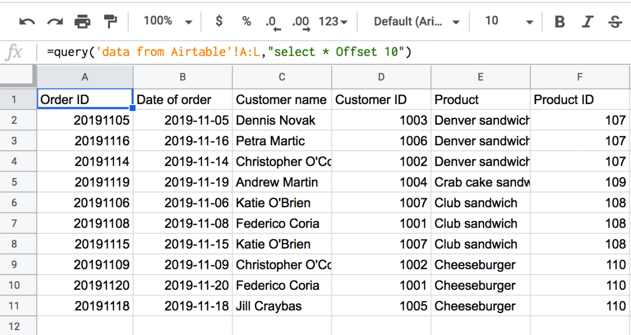The image size is (631, 335).
Task: Format as percent
Action: 246,21
